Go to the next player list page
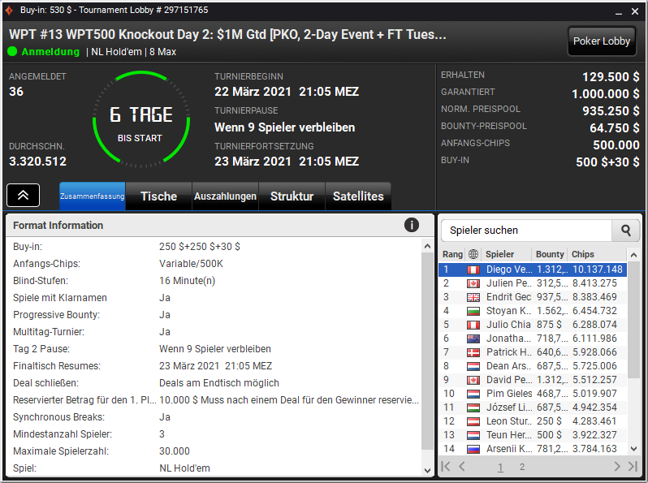 (617, 467)
